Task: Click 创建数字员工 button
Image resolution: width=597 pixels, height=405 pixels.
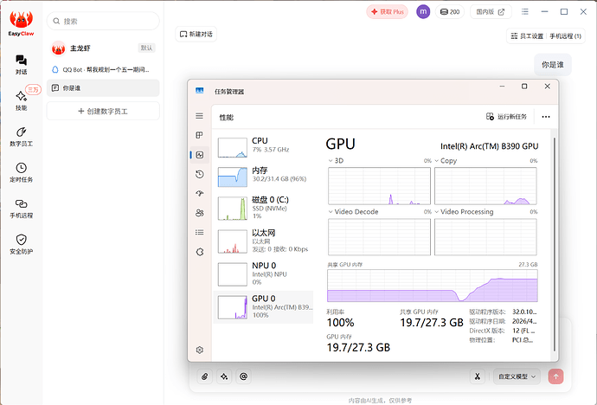Action: 103,111
